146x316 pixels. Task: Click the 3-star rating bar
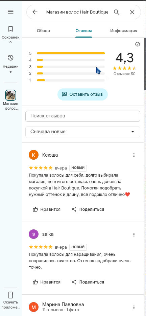(x=71, y=67)
